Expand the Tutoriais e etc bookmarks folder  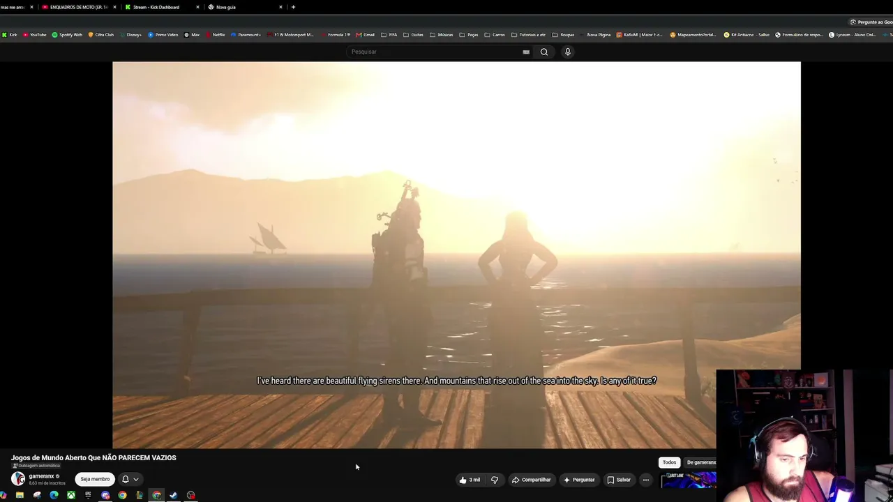pos(529,35)
